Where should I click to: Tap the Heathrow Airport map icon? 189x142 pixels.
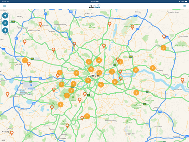[x=31, y=85]
